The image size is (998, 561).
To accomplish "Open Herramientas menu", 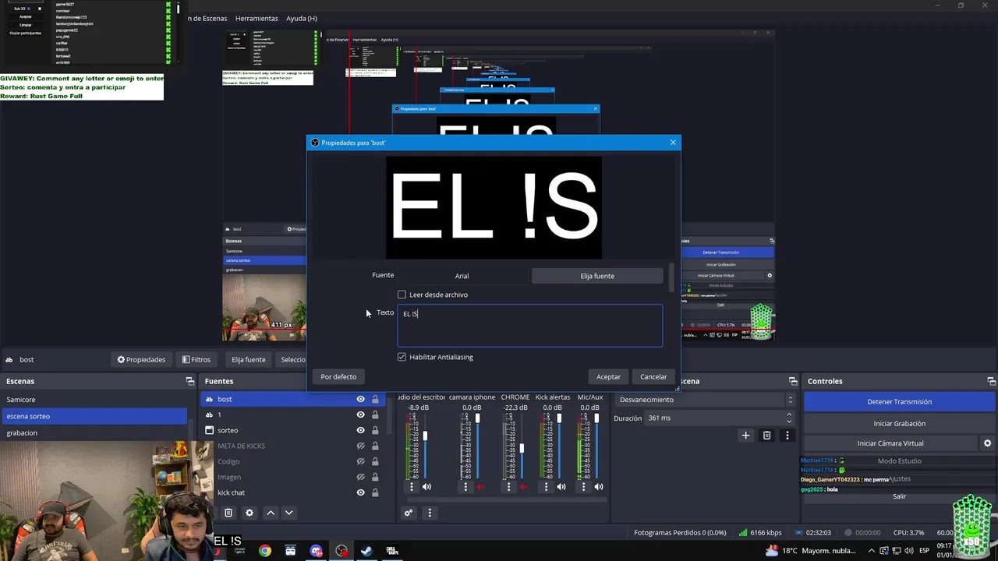I will (256, 18).
